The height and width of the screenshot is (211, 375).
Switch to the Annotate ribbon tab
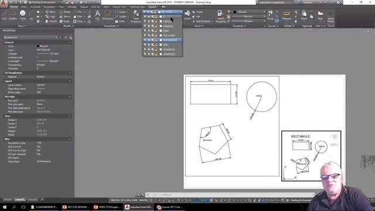coord(35,7)
